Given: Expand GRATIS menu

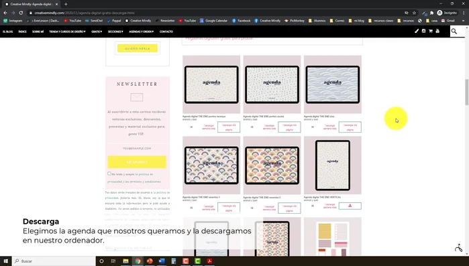Looking at the screenshot, I should [97, 31].
